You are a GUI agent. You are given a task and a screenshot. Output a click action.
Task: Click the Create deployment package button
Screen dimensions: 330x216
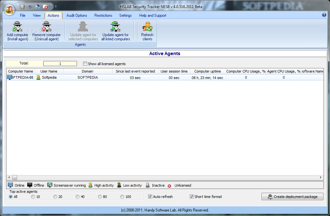pos(292,196)
